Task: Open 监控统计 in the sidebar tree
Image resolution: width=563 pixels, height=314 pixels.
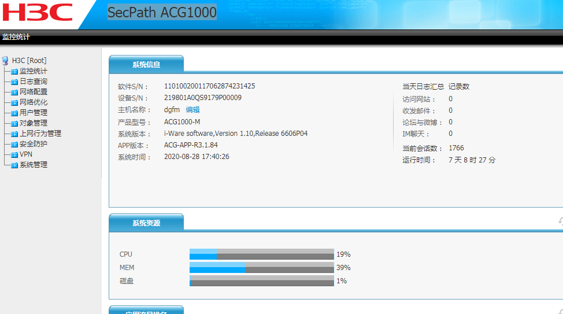Action: [34, 71]
